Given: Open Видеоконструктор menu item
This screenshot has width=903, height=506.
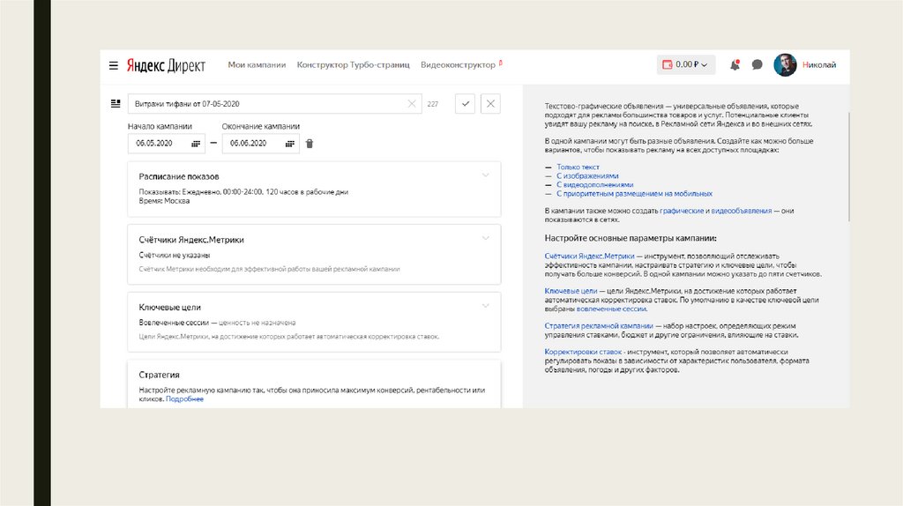Looking at the screenshot, I should click(458, 65).
